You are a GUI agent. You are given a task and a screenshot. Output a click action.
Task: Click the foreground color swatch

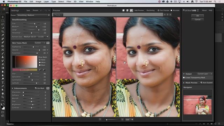[x=2, y=107]
